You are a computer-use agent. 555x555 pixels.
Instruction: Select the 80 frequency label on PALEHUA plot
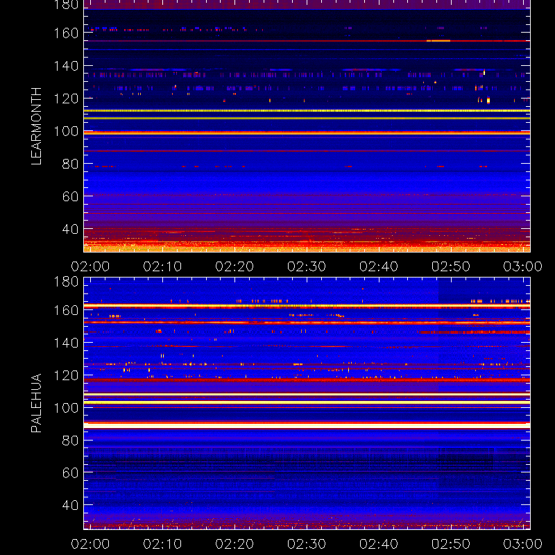pos(71,441)
